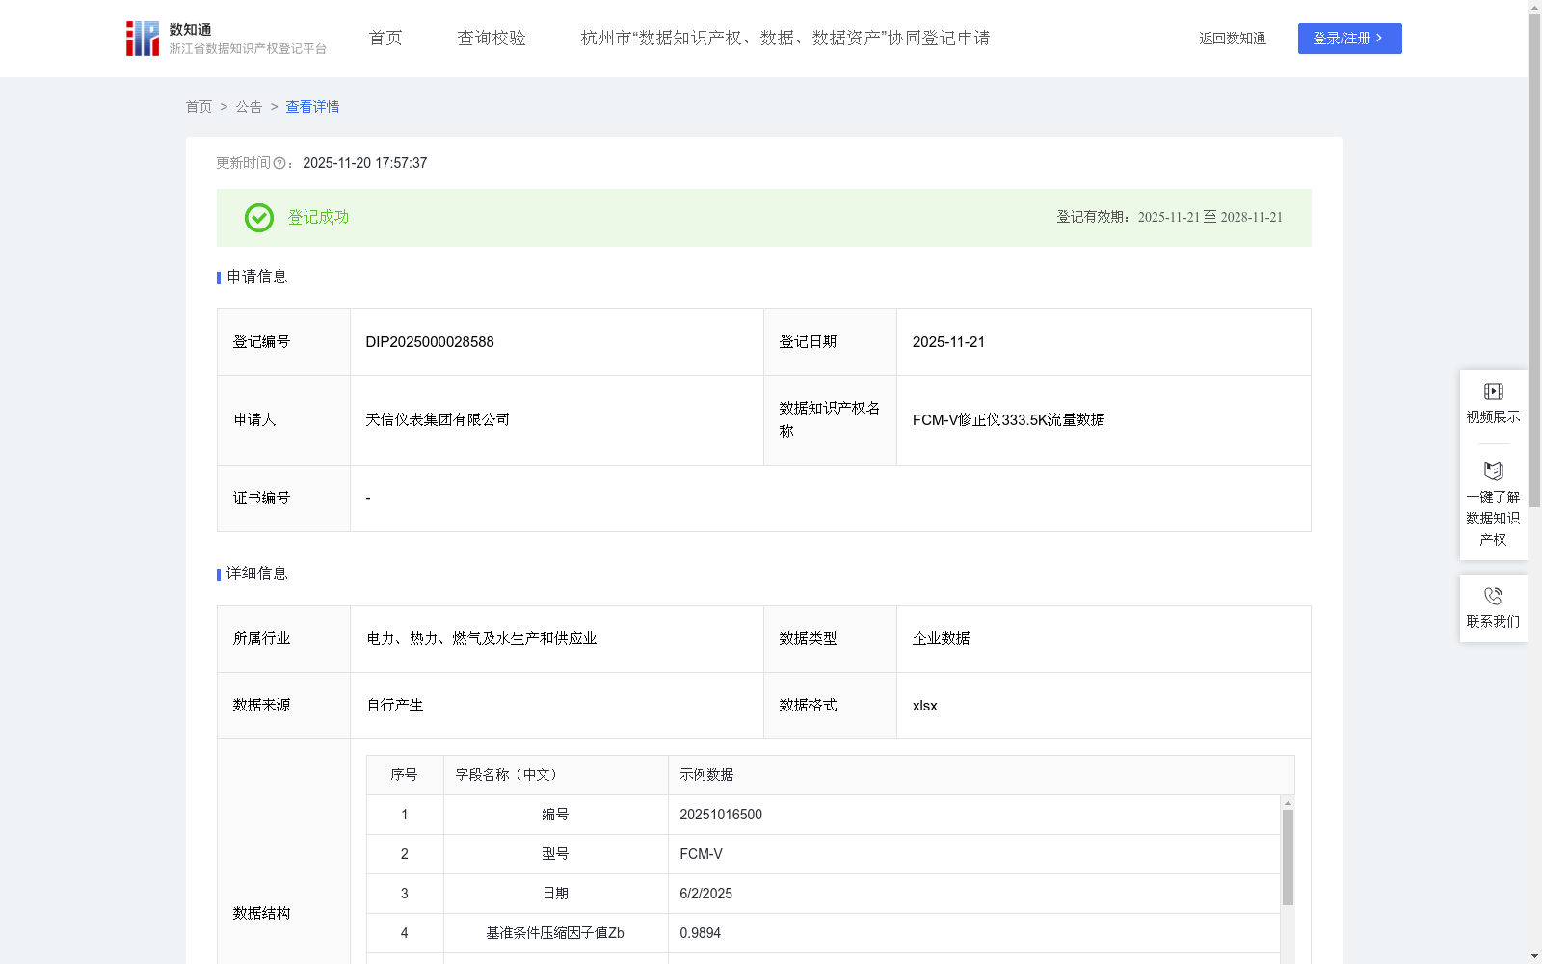The width and height of the screenshot is (1542, 964).
Task: Click the 详细信息 section heading
Action: [x=257, y=575]
